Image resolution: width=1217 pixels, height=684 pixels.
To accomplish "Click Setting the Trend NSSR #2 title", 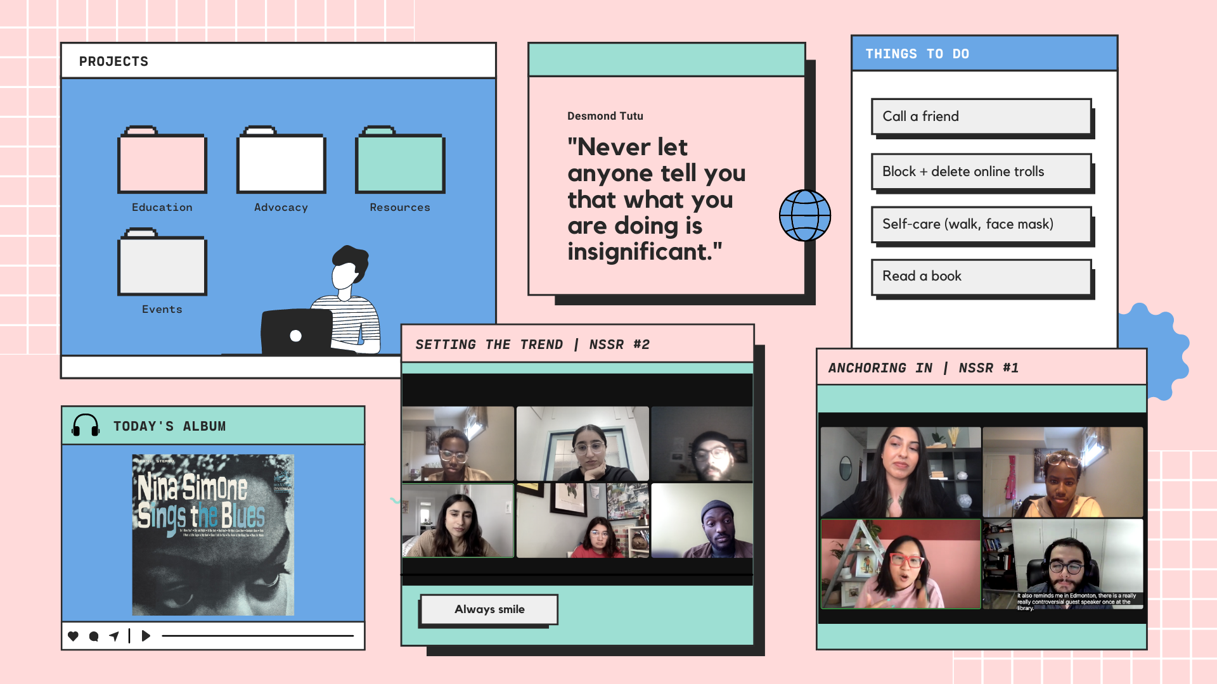I will coord(532,345).
